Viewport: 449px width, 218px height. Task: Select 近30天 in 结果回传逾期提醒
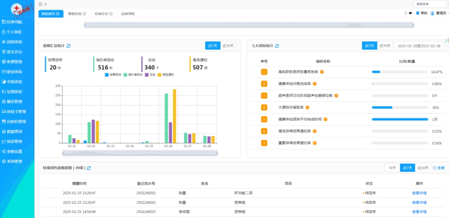pos(423,168)
